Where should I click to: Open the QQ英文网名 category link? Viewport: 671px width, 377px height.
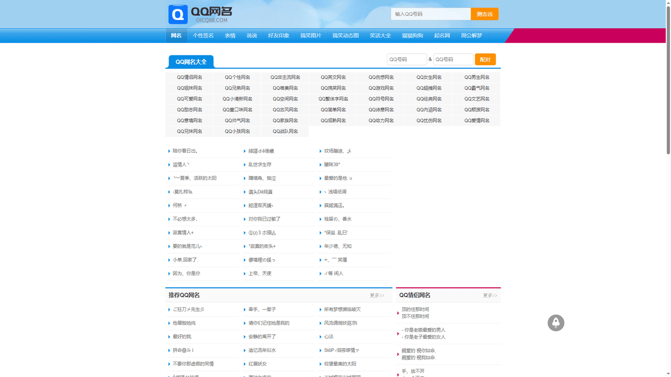(334, 77)
